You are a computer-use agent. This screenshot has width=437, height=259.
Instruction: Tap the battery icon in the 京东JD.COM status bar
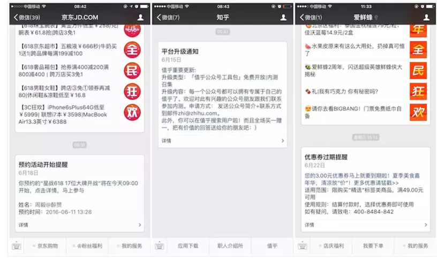[x=145, y=6]
